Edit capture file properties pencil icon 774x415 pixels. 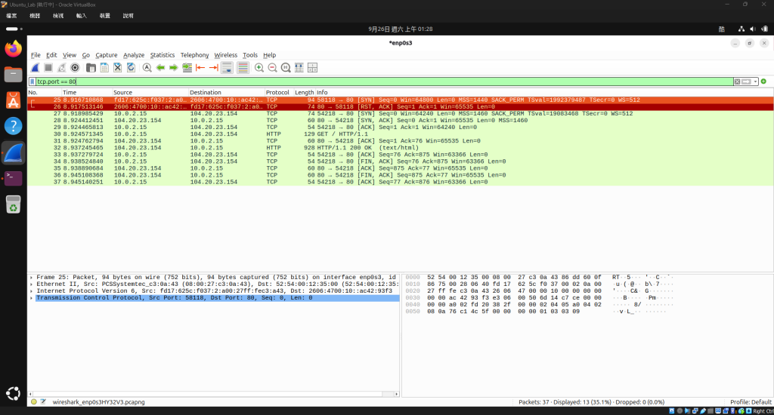pyautogui.click(x=43, y=401)
